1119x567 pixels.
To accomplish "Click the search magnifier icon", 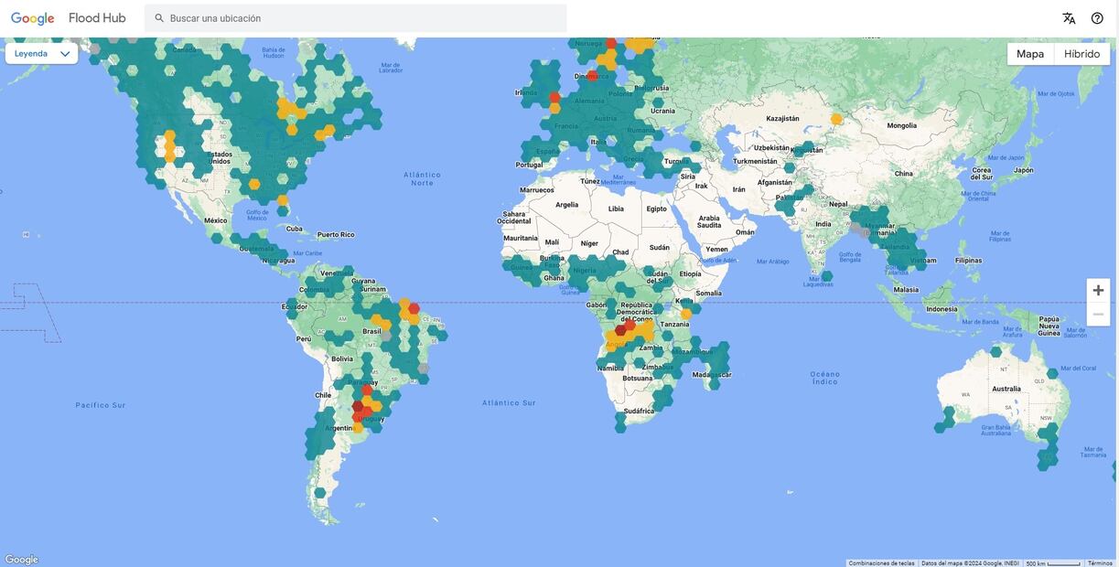I will 159,18.
